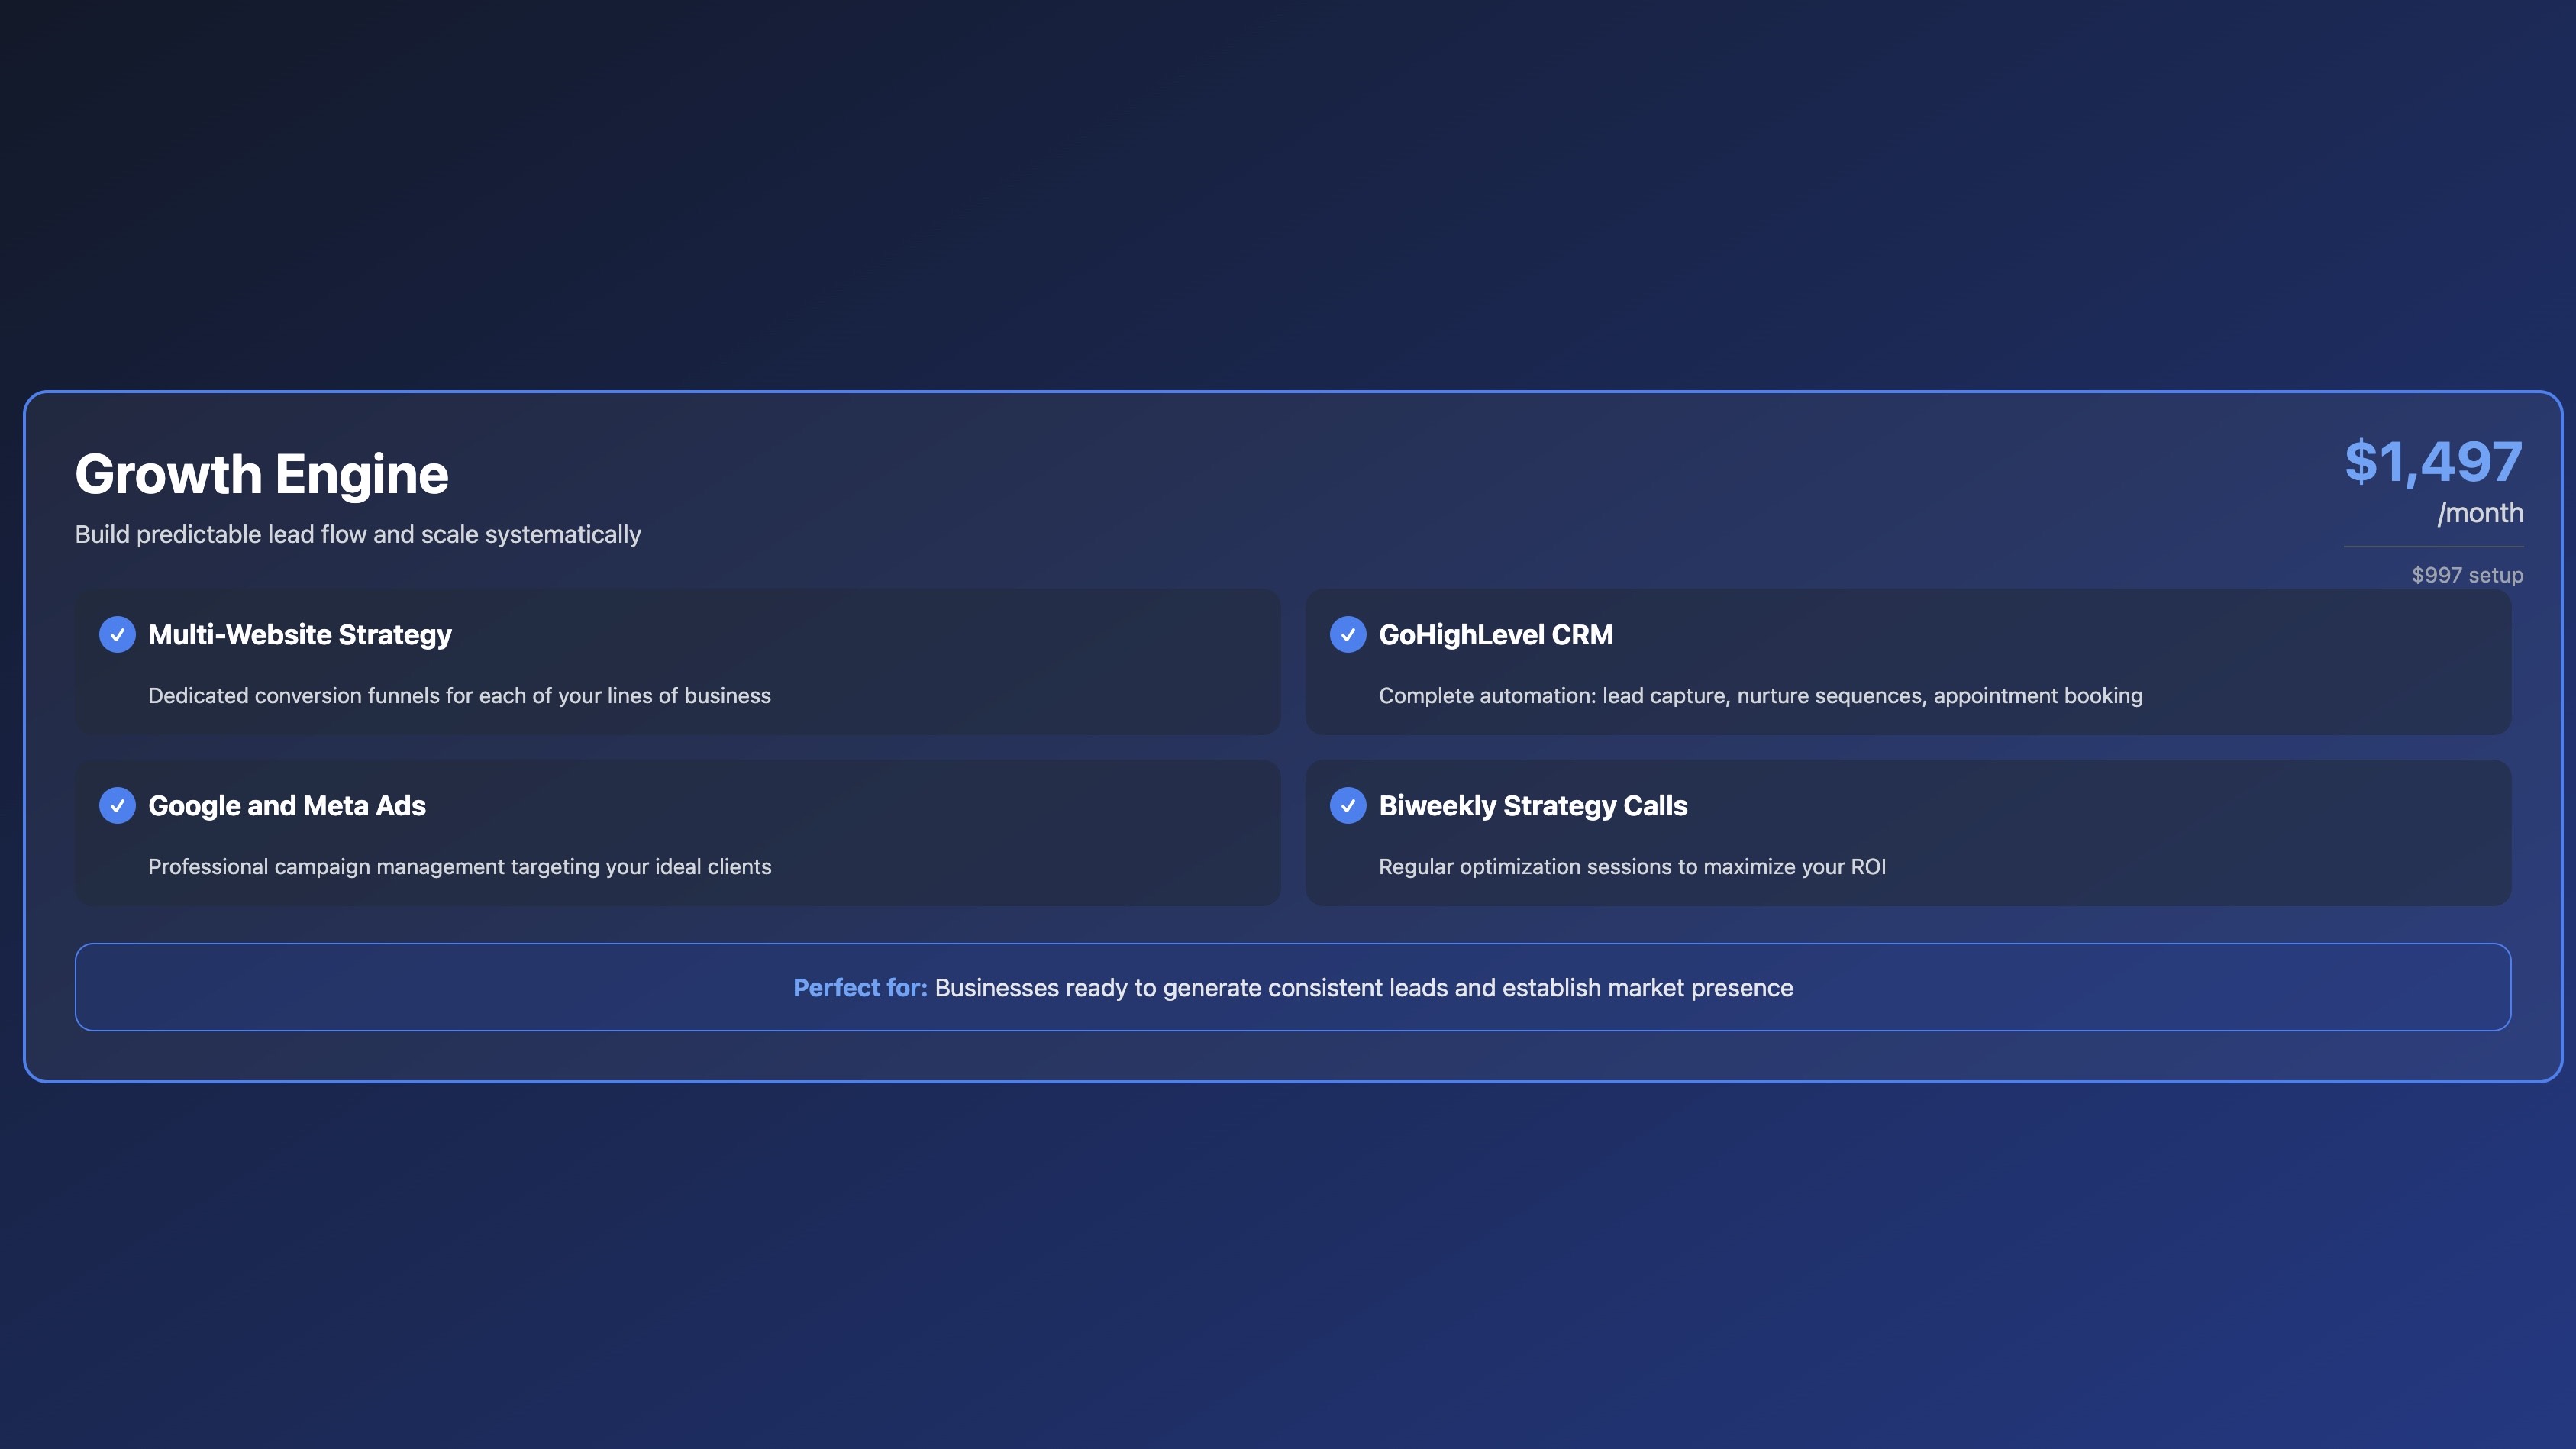Click 'Complete automation: lead capture' description text

point(1761,696)
